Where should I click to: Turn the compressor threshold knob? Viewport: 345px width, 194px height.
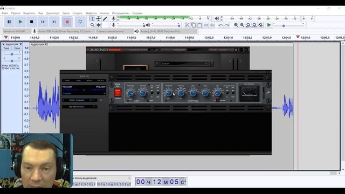click(x=169, y=93)
